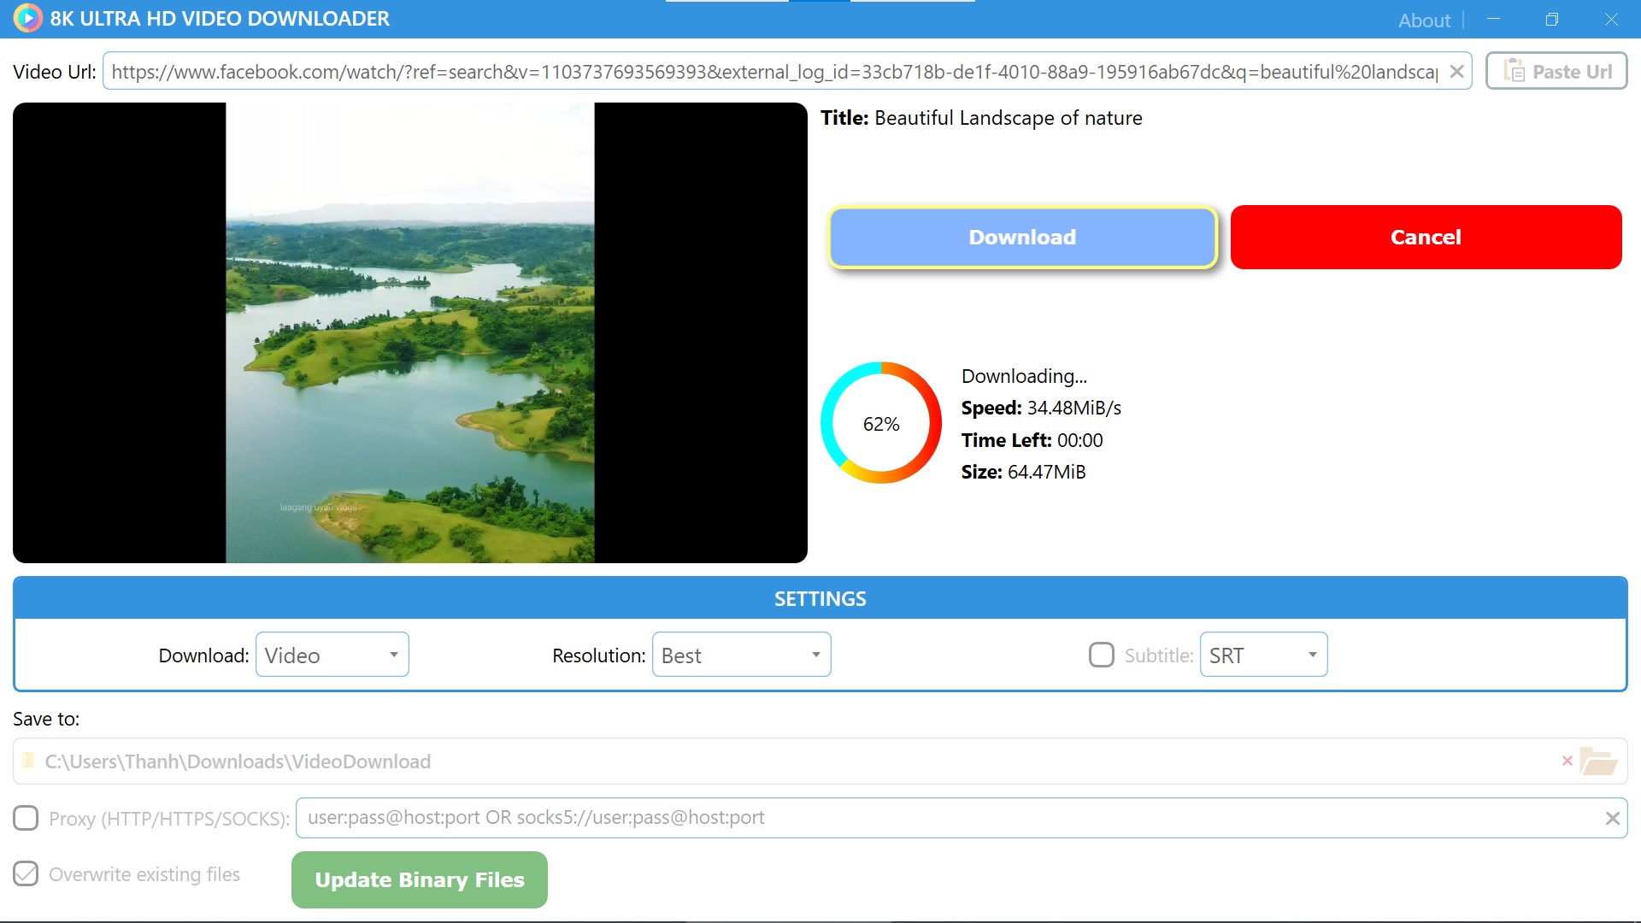Click the SETTINGS panel header
Image resolution: width=1641 pixels, height=923 pixels.
tap(820, 598)
